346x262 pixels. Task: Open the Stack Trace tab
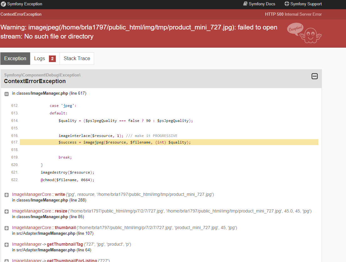coord(77,58)
